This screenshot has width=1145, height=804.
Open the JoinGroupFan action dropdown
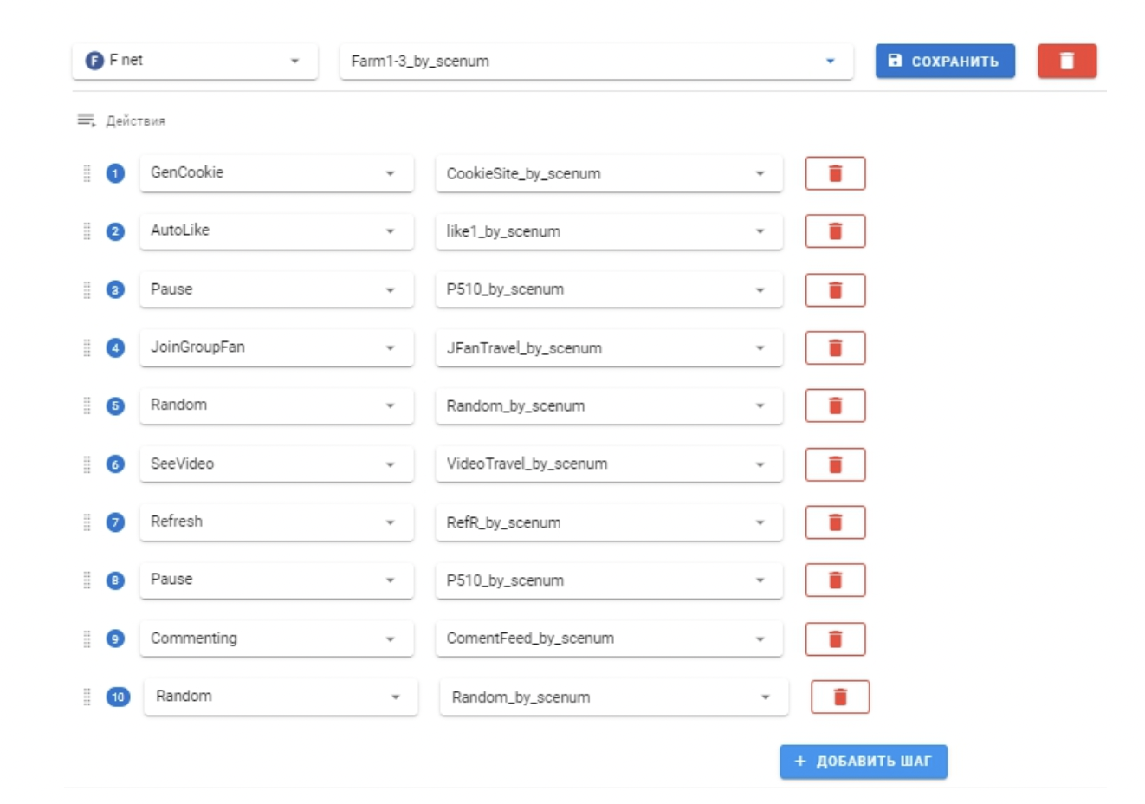point(276,347)
